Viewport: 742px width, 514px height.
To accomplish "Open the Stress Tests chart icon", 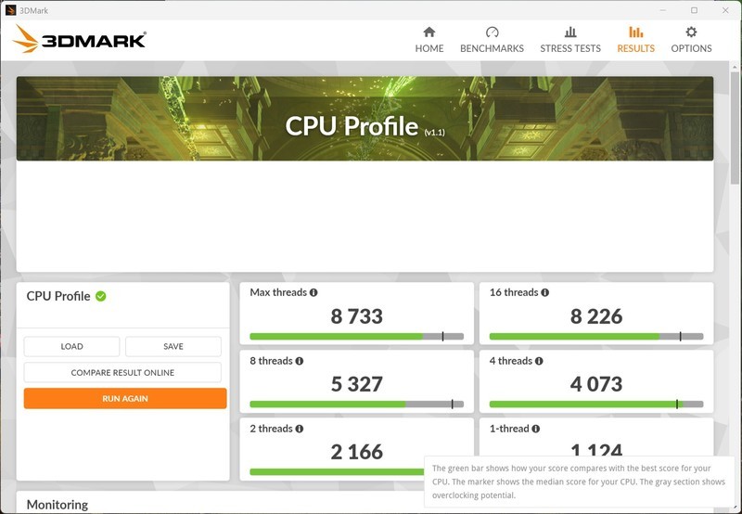I will [x=570, y=32].
